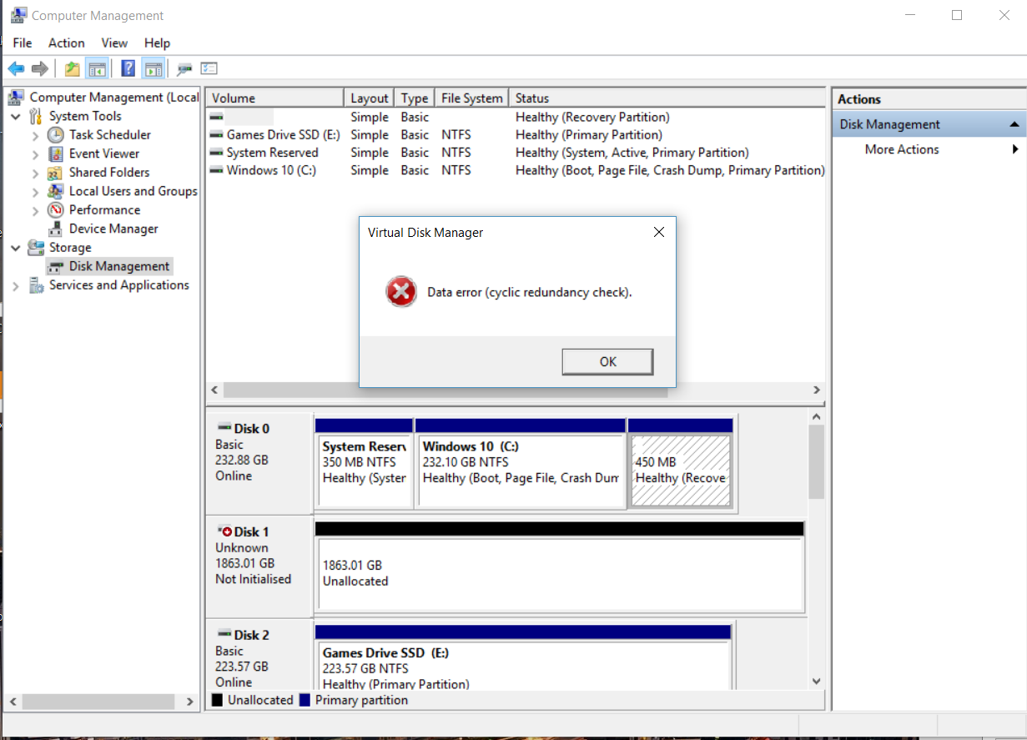Toggle Show/Hide Action Pane toolbar icon

click(153, 68)
